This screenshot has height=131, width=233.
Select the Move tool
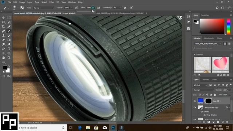(x=3, y=18)
